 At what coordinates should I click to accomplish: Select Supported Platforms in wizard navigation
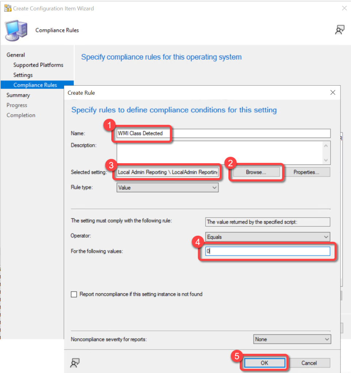38,65
